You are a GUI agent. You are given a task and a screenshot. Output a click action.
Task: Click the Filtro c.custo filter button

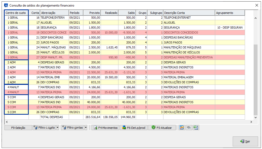coord(44,128)
